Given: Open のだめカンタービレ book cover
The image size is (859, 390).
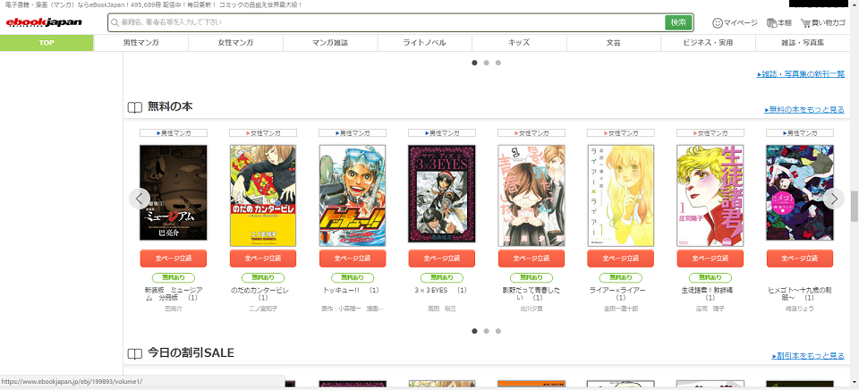Looking at the screenshot, I should (263, 196).
